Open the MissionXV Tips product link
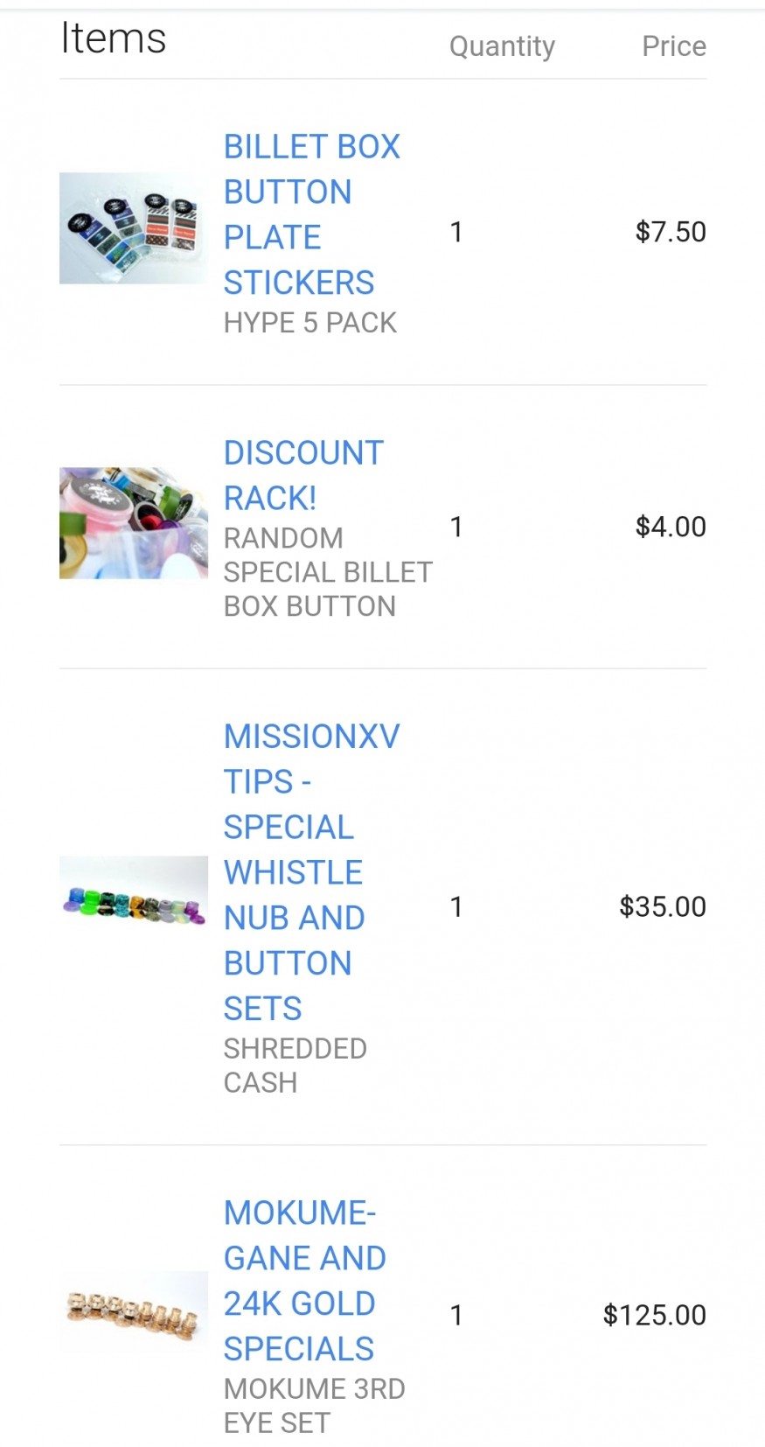 click(310, 871)
